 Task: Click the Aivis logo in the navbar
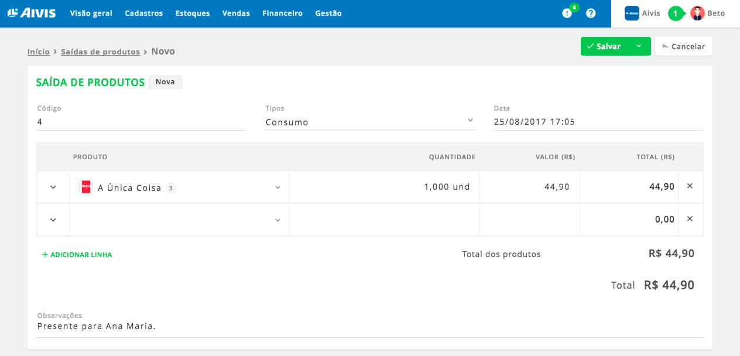click(32, 13)
